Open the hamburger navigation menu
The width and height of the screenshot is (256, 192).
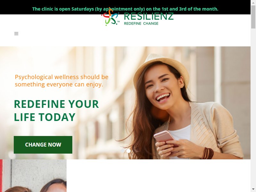click(16, 34)
